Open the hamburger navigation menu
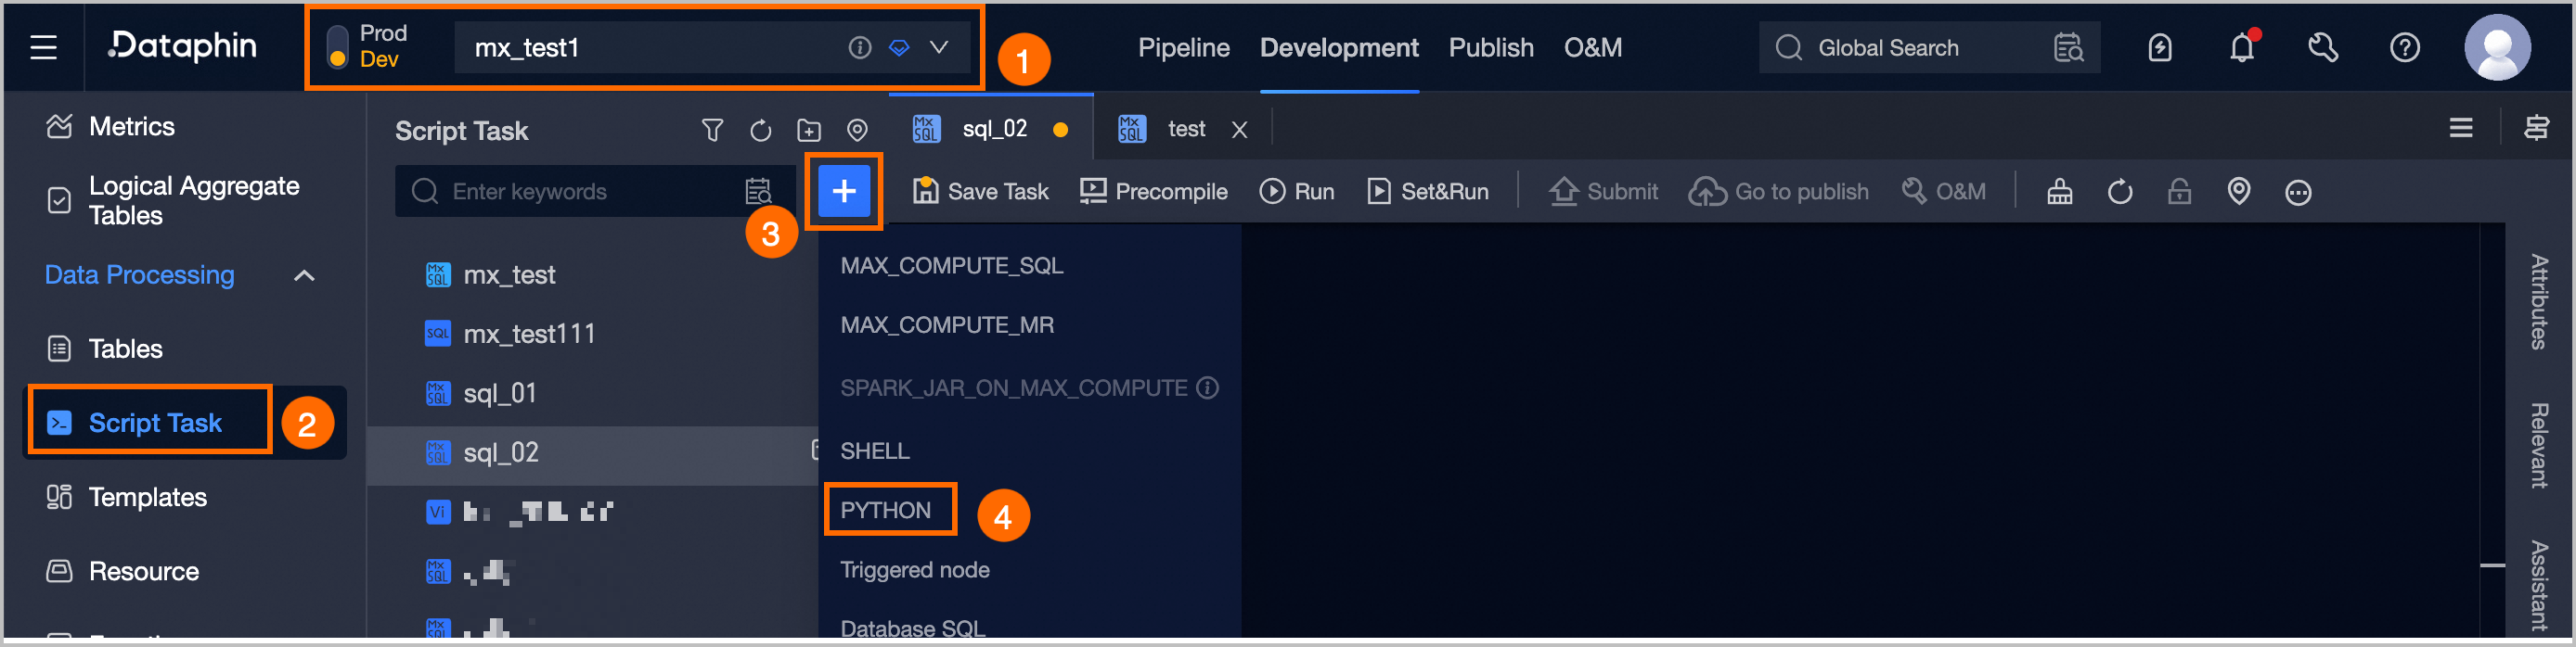 pyautogui.click(x=43, y=47)
